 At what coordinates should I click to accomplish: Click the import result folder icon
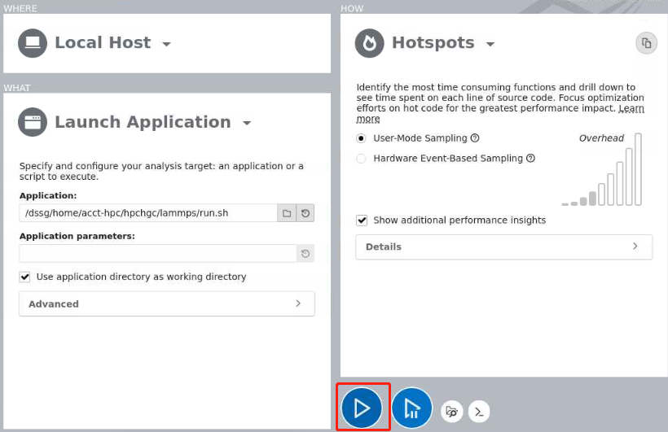pos(451,412)
